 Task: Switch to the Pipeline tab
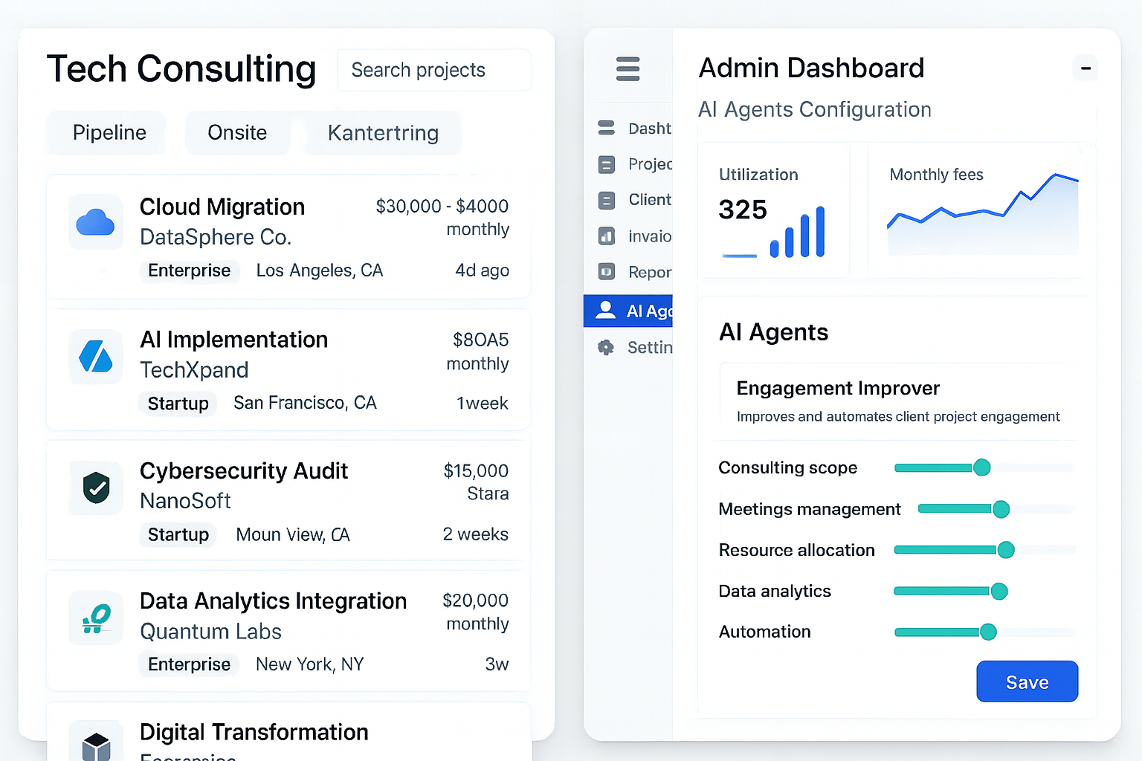(x=109, y=133)
